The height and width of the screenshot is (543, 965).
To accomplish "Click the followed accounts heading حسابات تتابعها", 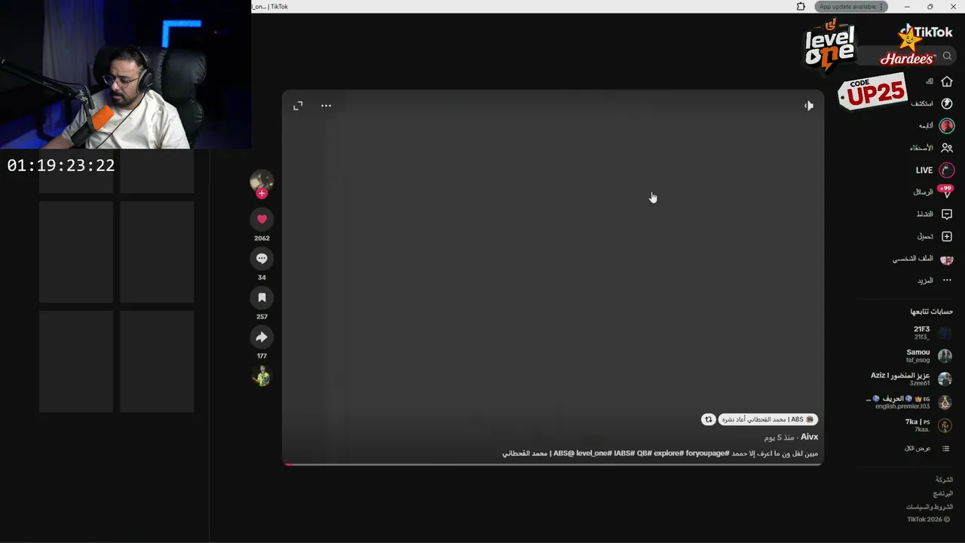I will point(931,311).
